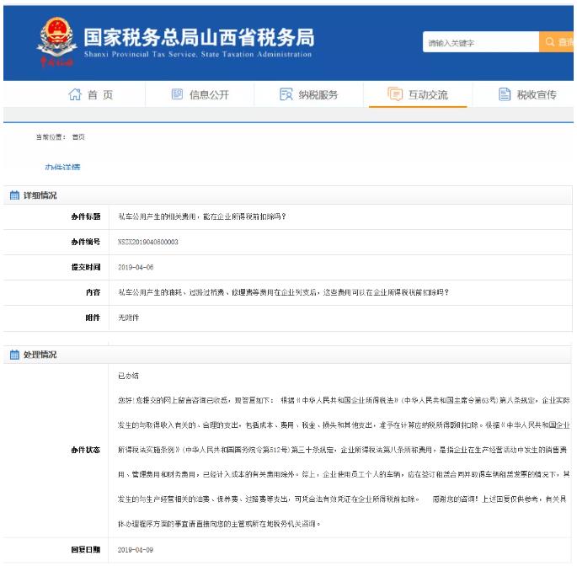Open the 信息公开 navigation tab
The height and width of the screenshot is (566, 577).
200,94
